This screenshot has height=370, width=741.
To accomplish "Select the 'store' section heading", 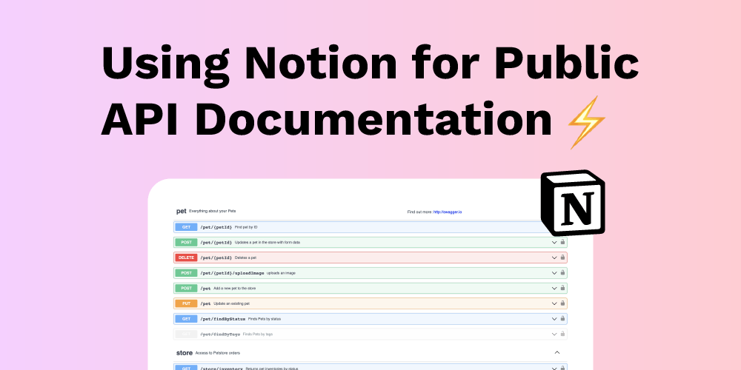I will point(185,352).
